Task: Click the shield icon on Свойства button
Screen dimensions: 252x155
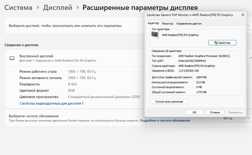Action: tap(216, 43)
